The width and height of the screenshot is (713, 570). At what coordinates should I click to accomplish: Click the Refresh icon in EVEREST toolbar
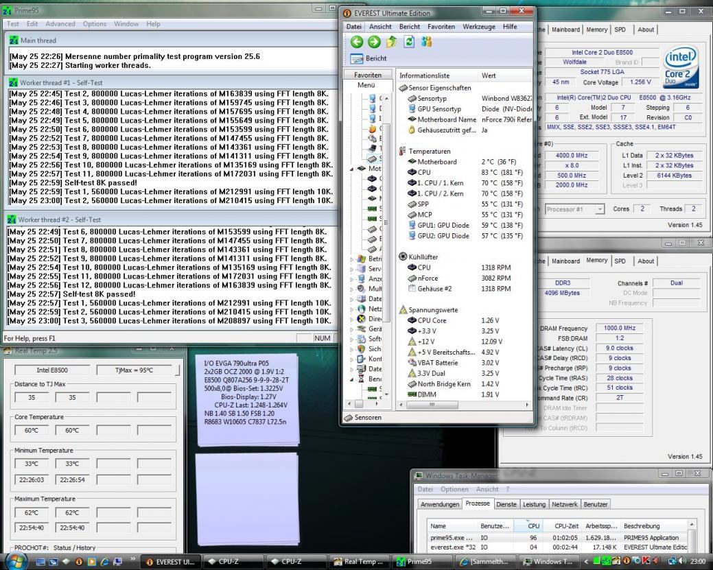tap(409, 42)
